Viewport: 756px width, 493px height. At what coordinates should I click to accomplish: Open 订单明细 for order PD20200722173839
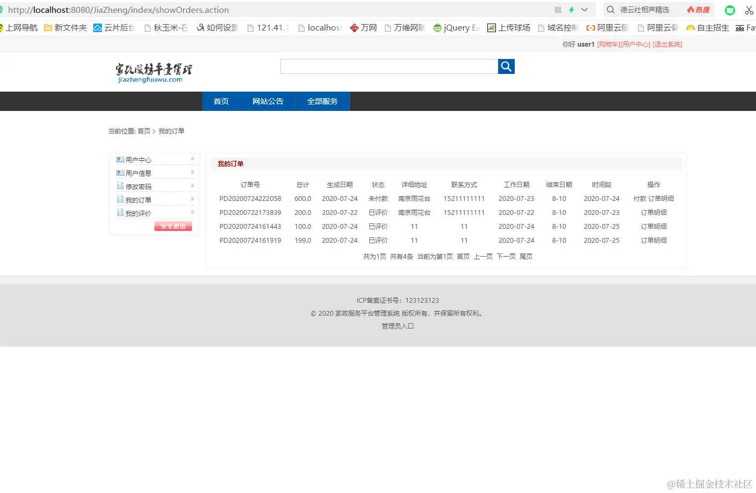pos(654,213)
